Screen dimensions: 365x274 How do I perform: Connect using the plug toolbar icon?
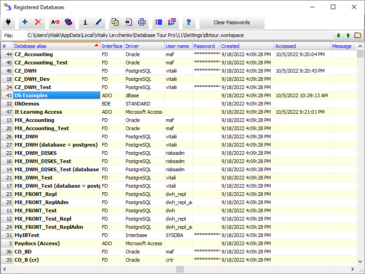pos(8,22)
